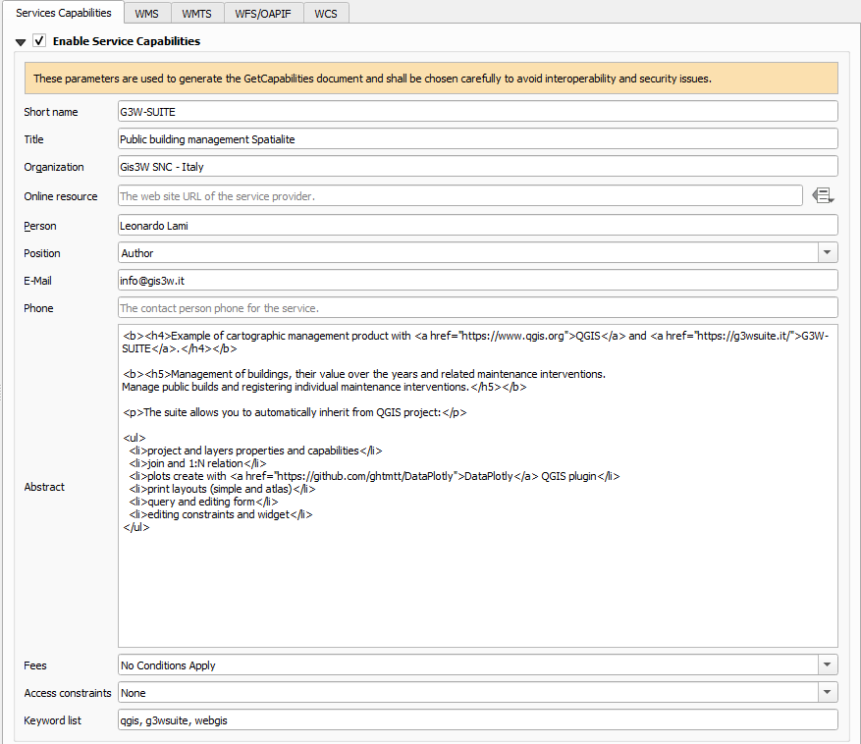The width and height of the screenshot is (861, 744).
Task: Switch to the WMS tab
Action: pos(146,14)
